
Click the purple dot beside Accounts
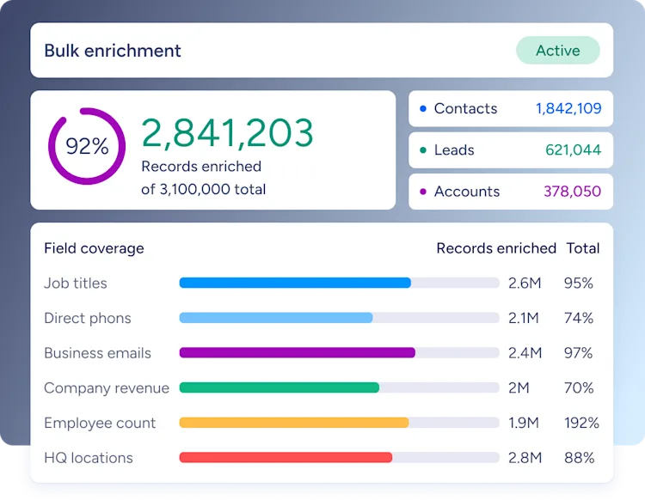[x=422, y=192]
